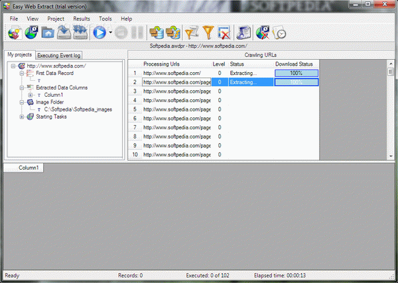Open the script scroll toolbar icon

coord(243,32)
